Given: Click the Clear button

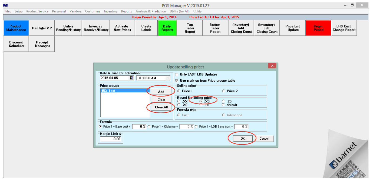Looking at the screenshot, I should pos(161,99).
